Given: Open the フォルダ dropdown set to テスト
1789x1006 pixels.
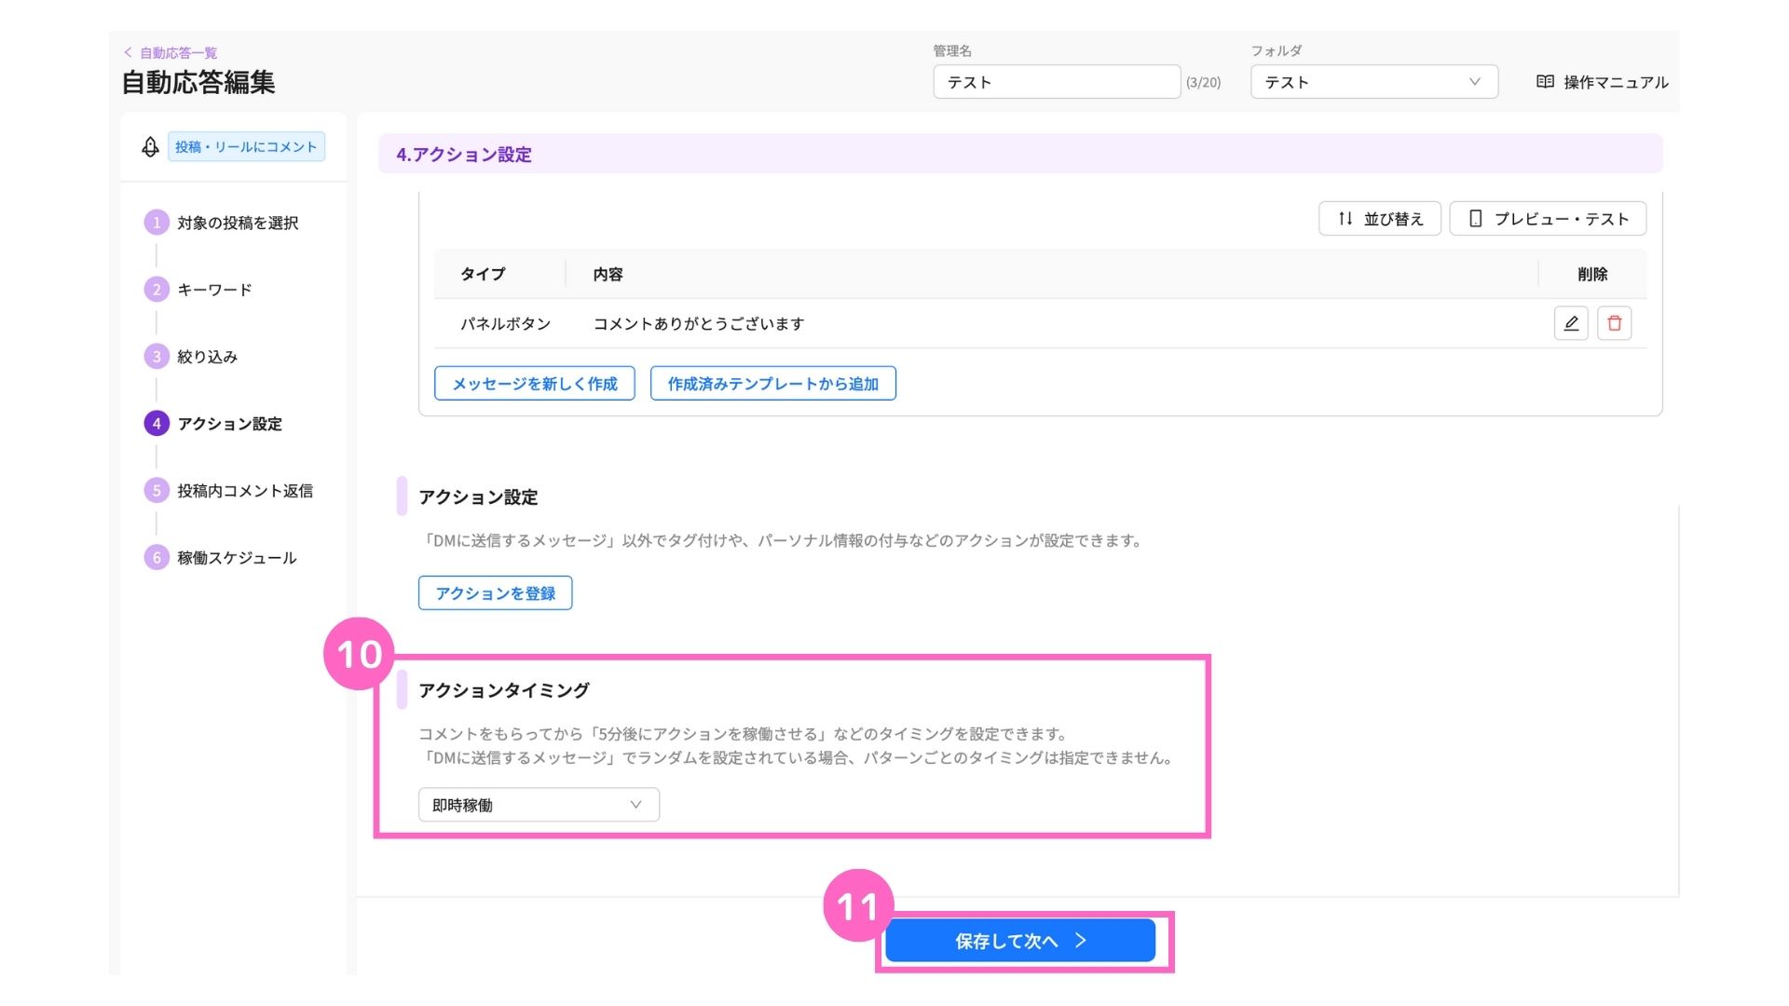Looking at the screenshot, I should [1374, 82].
